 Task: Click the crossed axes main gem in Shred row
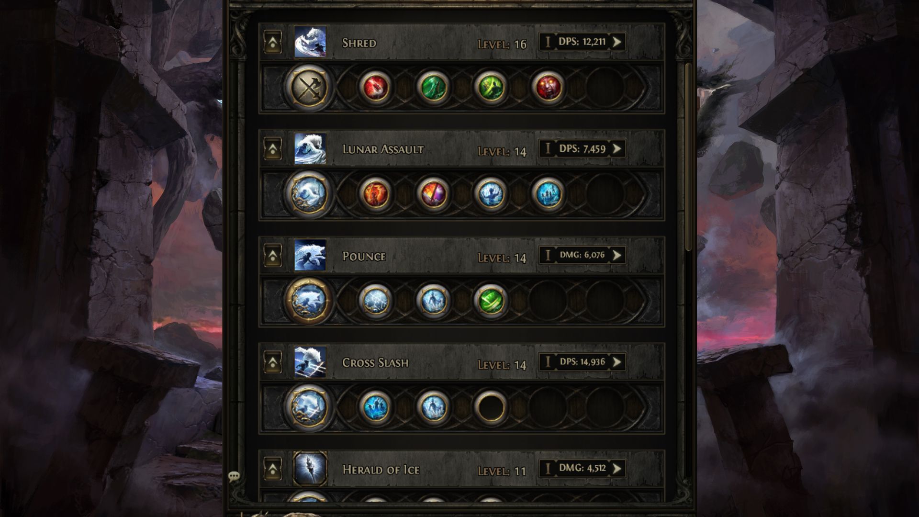point(309,87)
